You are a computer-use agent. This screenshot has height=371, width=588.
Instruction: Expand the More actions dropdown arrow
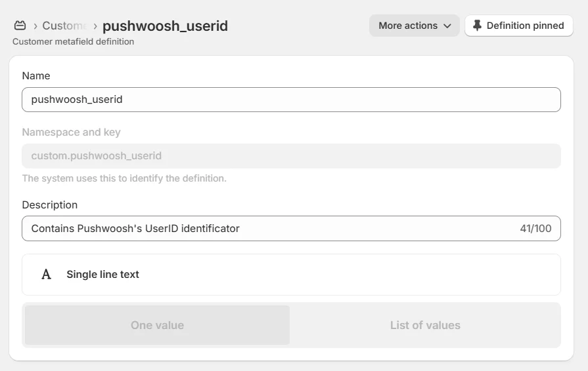[447, 26]
